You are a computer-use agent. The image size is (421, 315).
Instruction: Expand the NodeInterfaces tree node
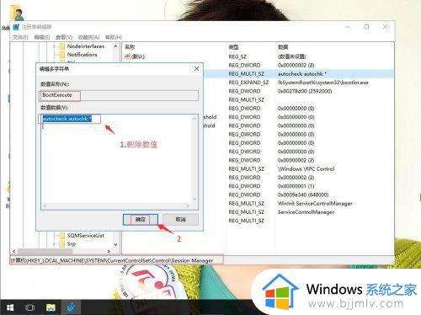pos(54,46)
